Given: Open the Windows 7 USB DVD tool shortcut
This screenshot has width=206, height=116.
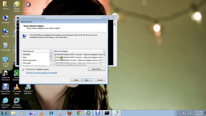Looking at the screenshot, I should (x=28, y=89).
